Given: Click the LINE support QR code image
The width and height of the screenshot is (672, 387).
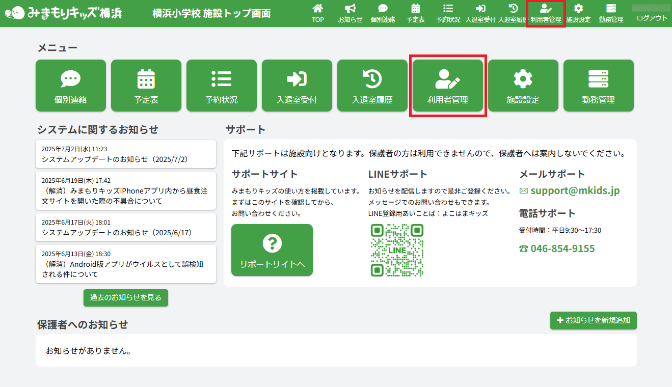Looking at the screenshot, I should tap(397, 250).
